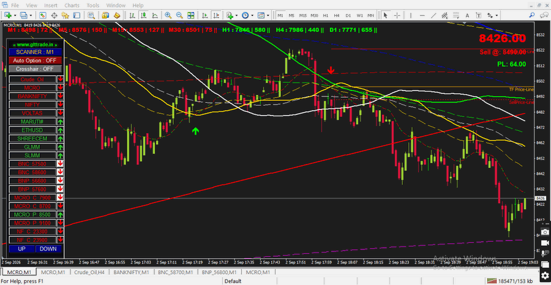Switch to the Crude_Oil,H4 chart tab
The width and height of the screenshot is (551, 285).
pyautogui.click(x=89, y=272)
